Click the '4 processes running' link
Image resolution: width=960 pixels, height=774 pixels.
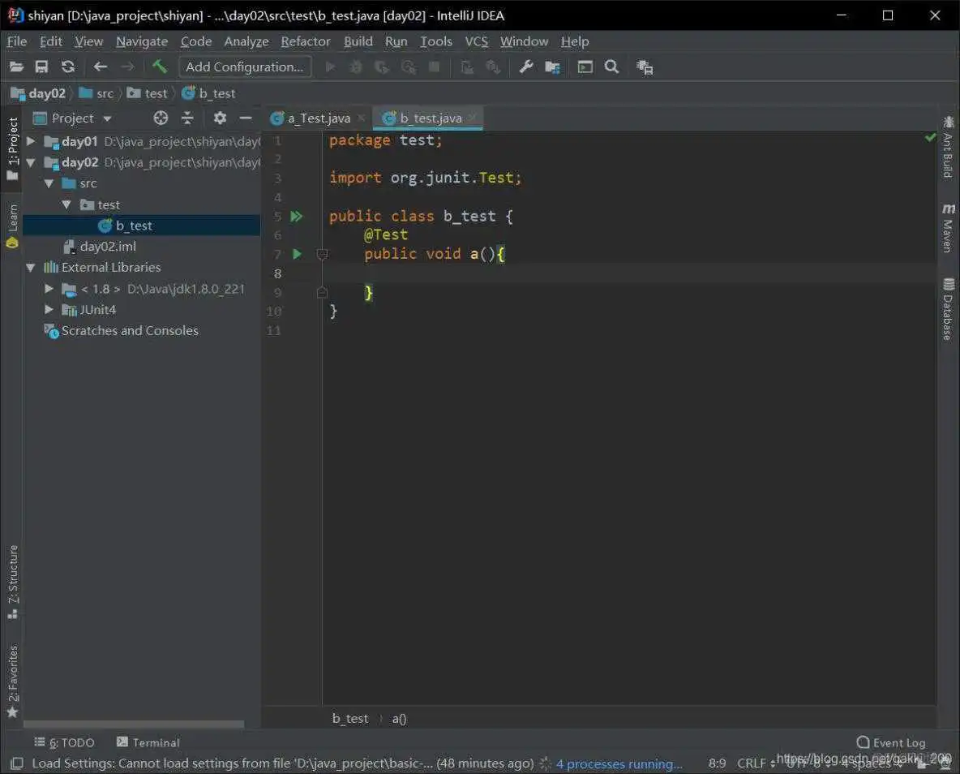(x=619, y=763)
